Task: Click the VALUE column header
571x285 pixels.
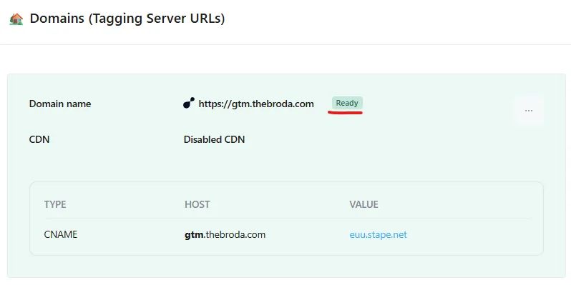Action: pos(363,204)
